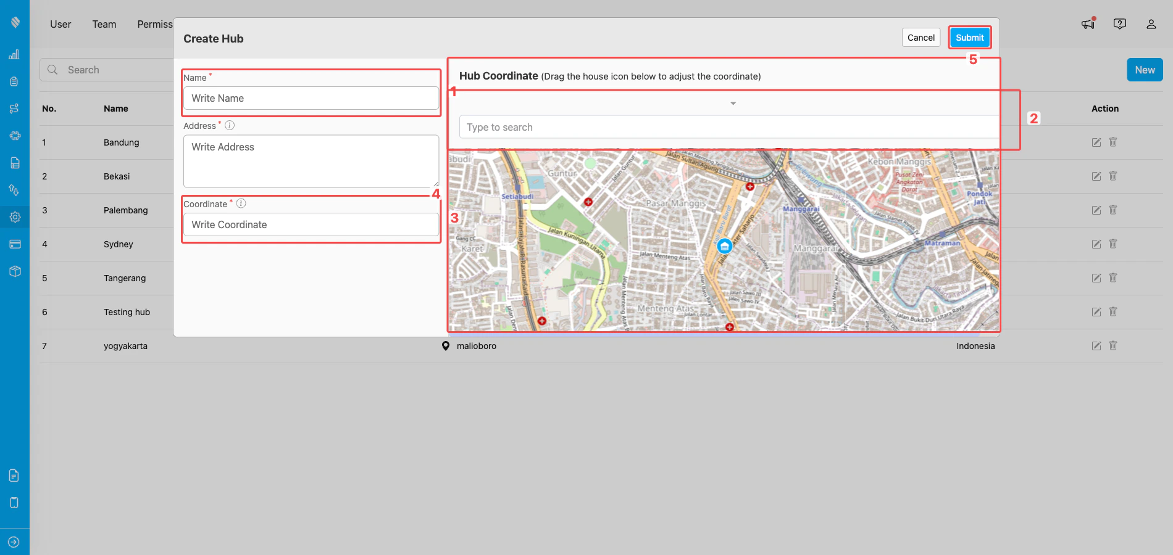Edit the Palembang hub row
This screenshot has height=555, width=1173.
1096,210
